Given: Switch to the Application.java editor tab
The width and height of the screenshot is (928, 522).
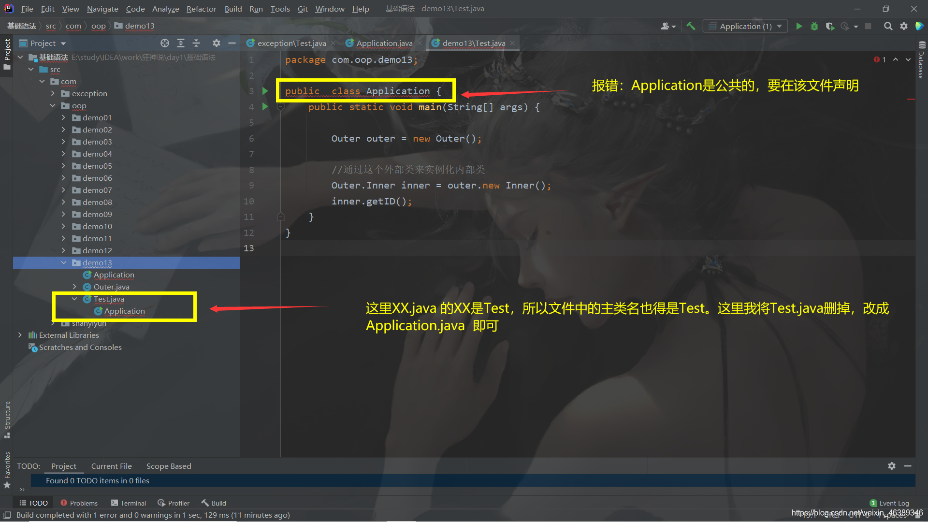Looking at the screenshot, I should (384, 43).
